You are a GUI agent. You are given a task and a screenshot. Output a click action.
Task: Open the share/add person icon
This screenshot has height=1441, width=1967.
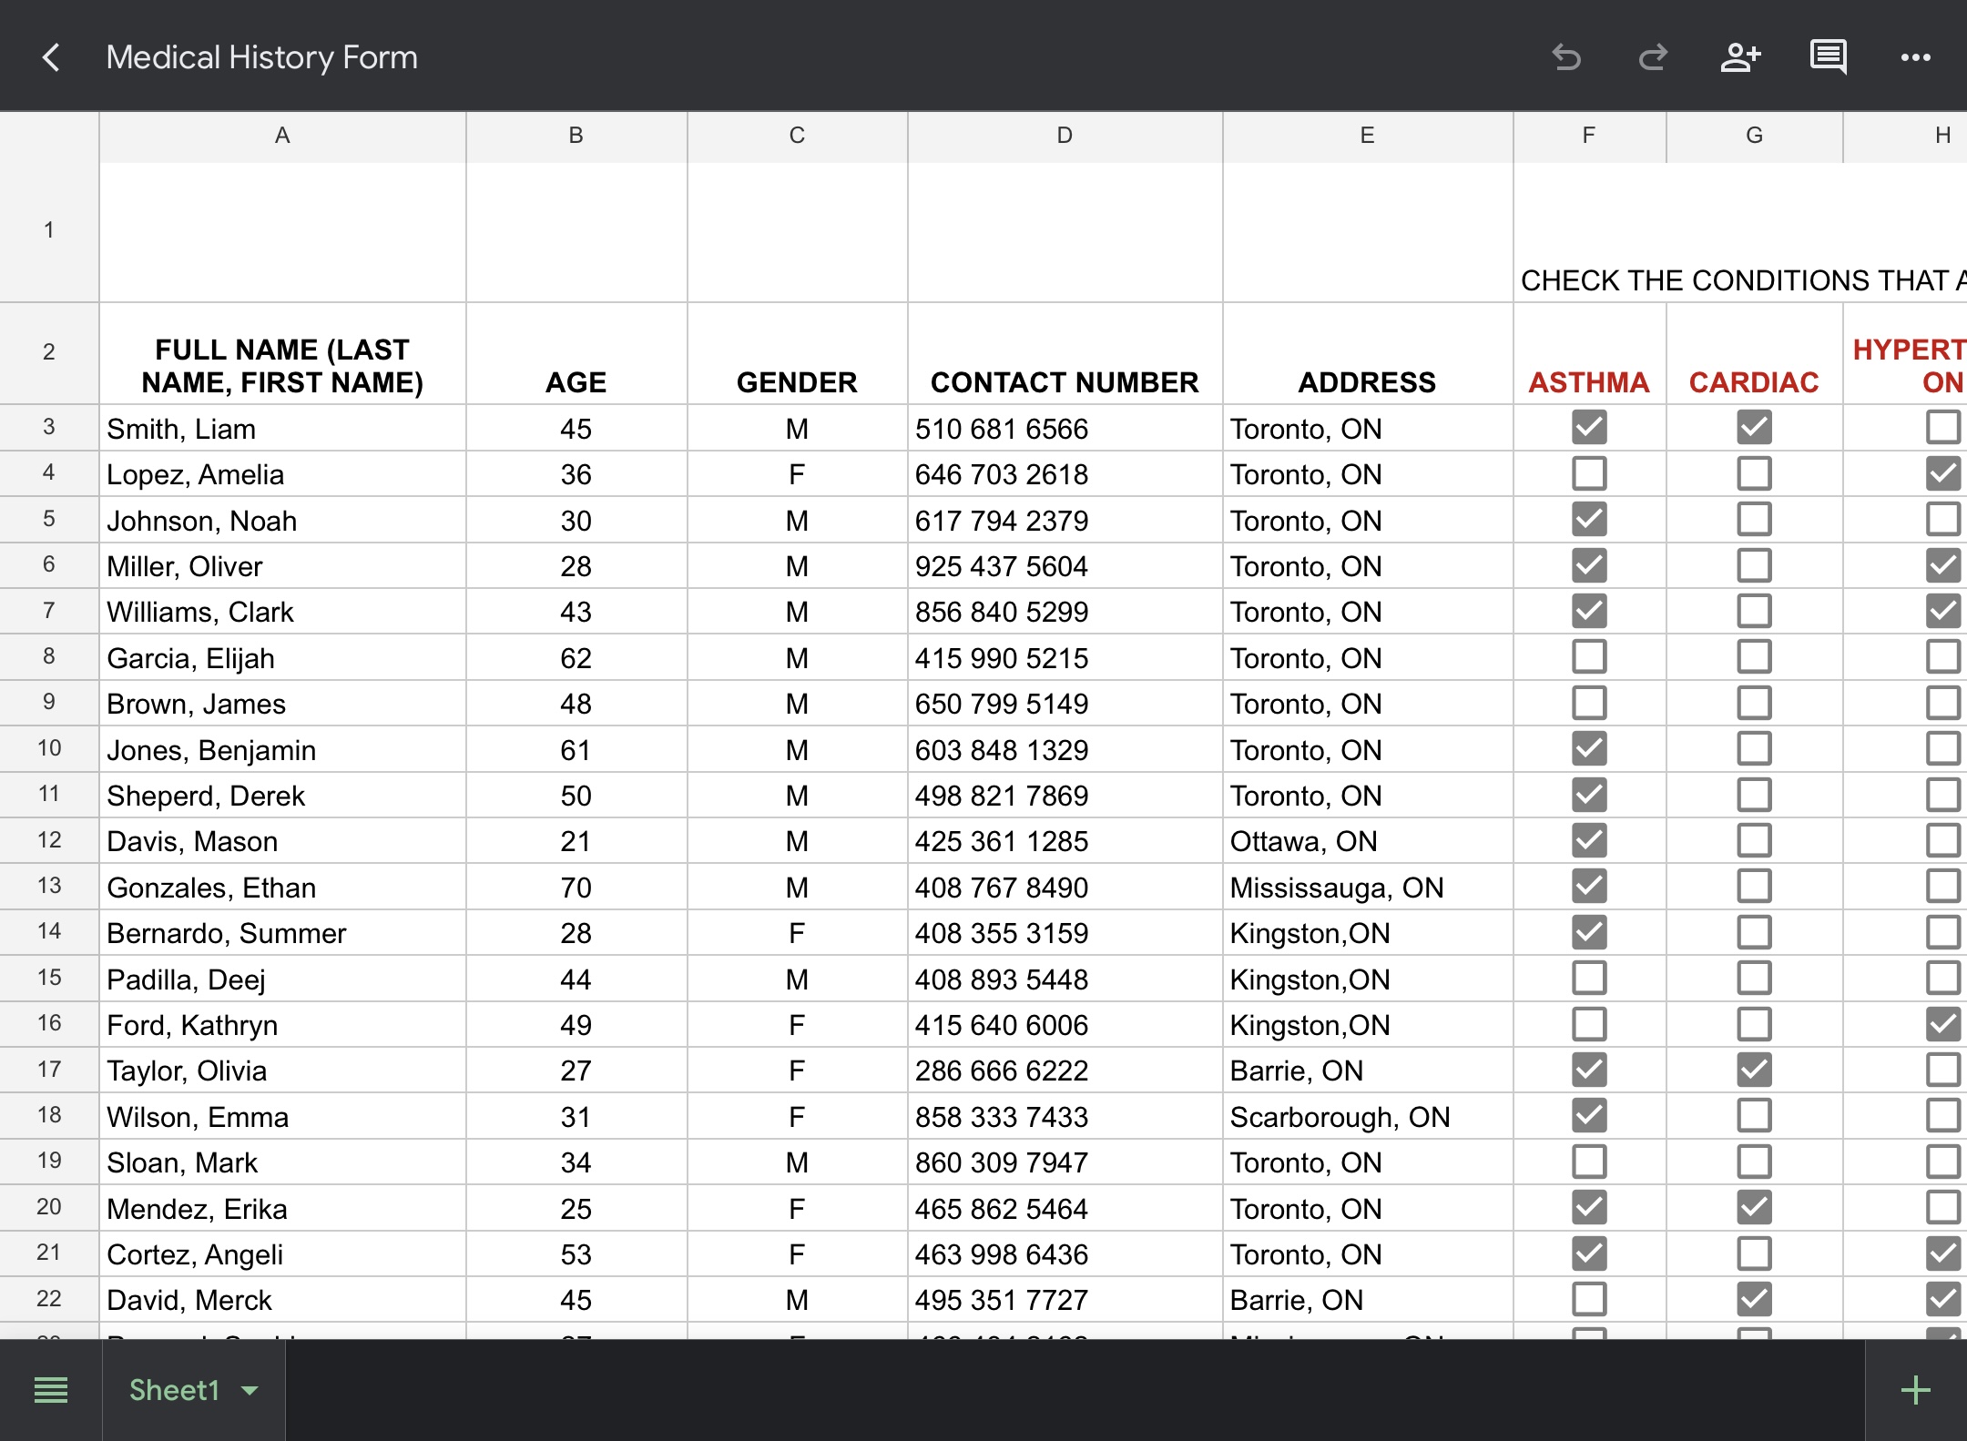click(x=1739, y=57)
